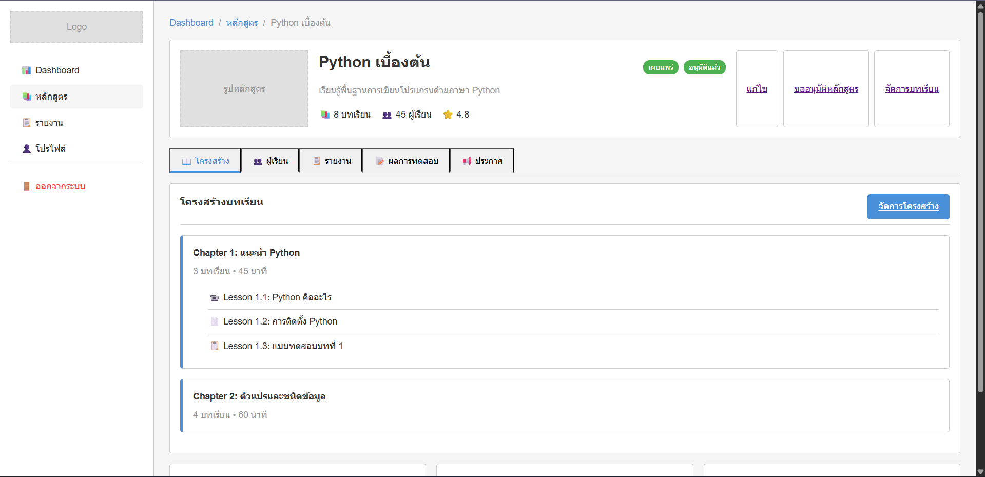Click the video icon for Lesson 1.1

click(x=215, y=298)
